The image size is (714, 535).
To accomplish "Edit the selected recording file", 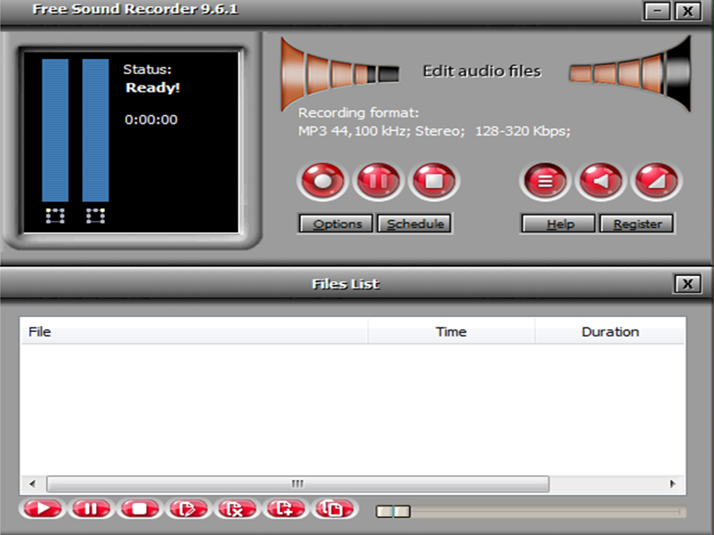I will [x=189, y=508].
